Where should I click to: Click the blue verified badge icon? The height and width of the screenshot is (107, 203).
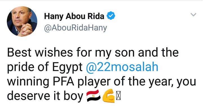click(x=111, y=16)
